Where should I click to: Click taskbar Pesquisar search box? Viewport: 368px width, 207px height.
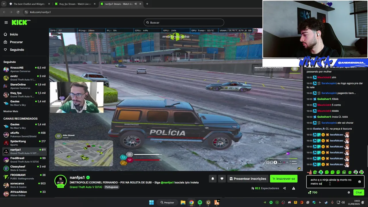point(167,202)
